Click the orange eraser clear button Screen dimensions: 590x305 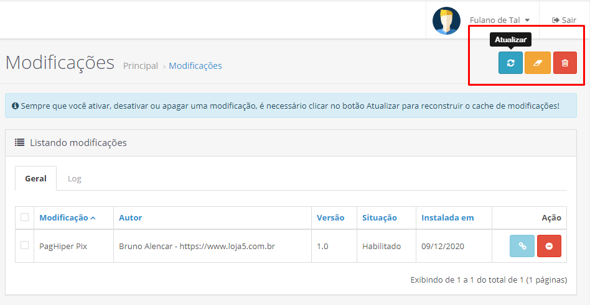click(537, 63)
